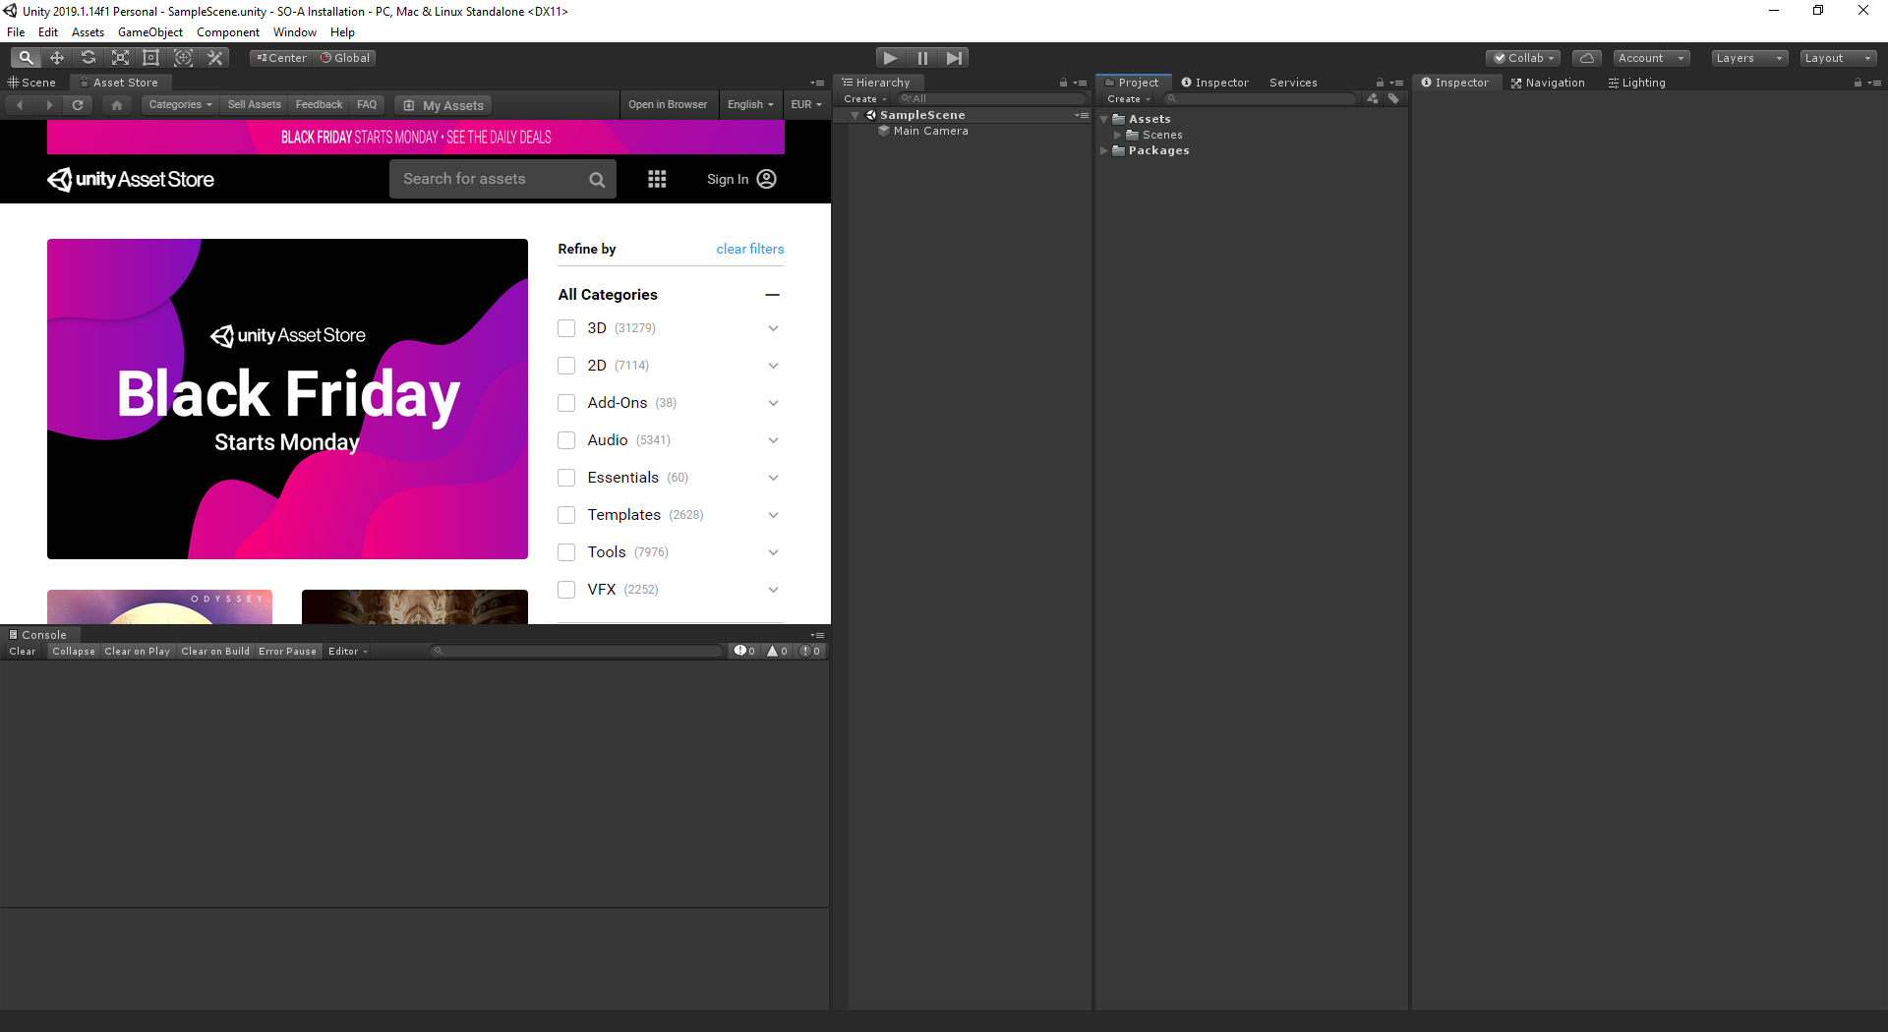Collapse the SampleScene in Hierarchy
The height and width of the screenshot is (1032, 1888).
[855, 115]
